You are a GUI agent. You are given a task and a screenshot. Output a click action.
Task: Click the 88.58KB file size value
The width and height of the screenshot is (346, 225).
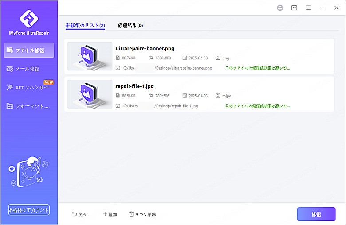(129, 96)
